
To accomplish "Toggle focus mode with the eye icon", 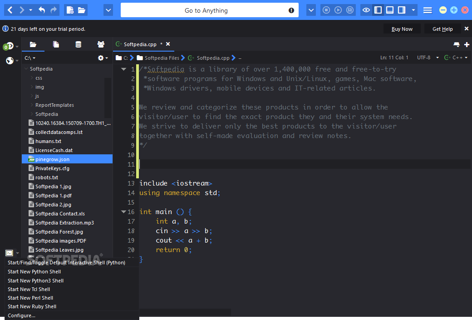I will pos(366,10).
